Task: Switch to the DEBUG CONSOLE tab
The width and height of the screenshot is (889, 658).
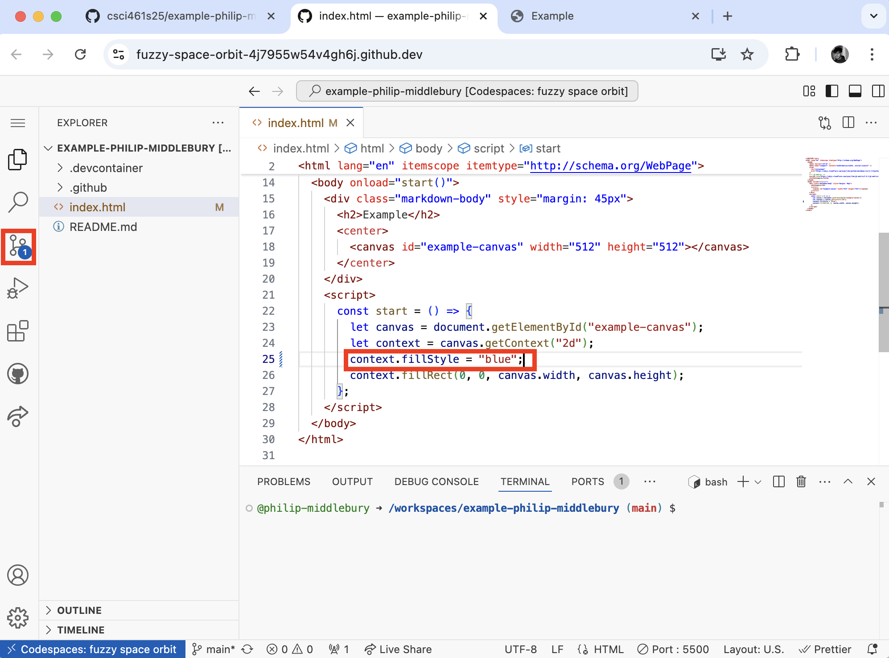Action: [x=436, y=482]
